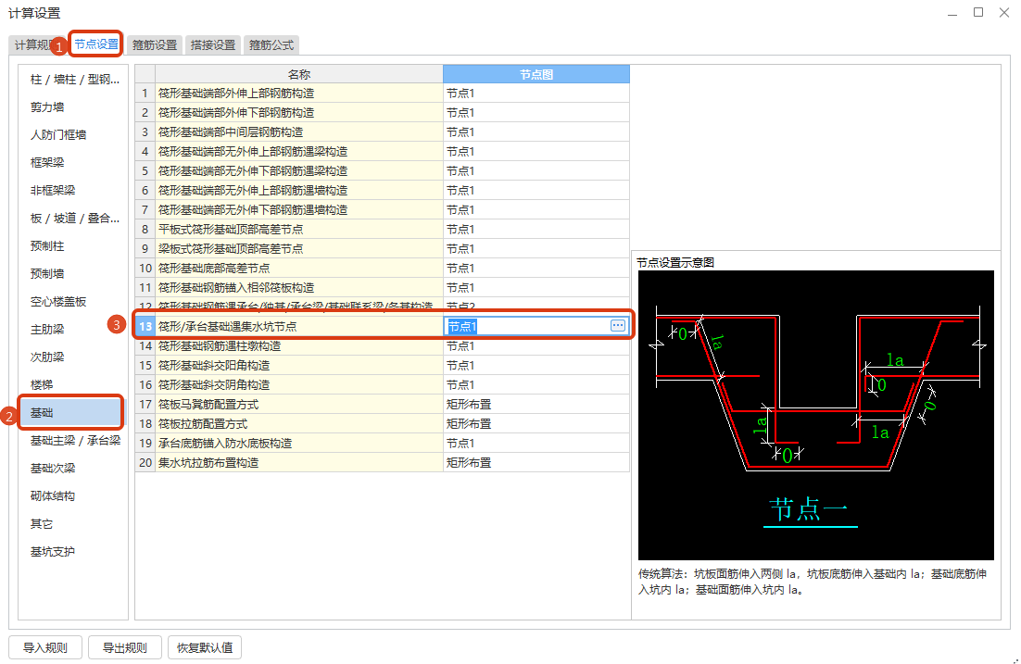This screenshot has width=1021, height=664.
Task: Click 节点1 value in row 19
Action: (536, 444)
